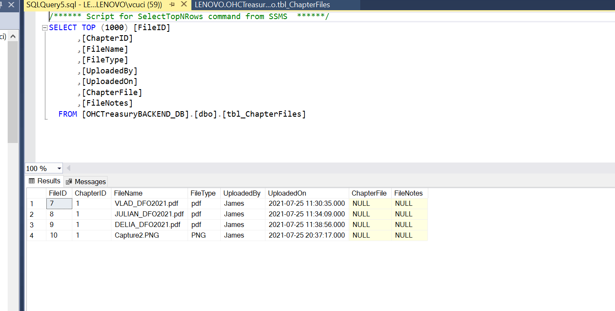This screenshot has width=615, height=311.
Task: Click the navigation arrow beside the zoom selector
Action: click(x=68, y=168)
